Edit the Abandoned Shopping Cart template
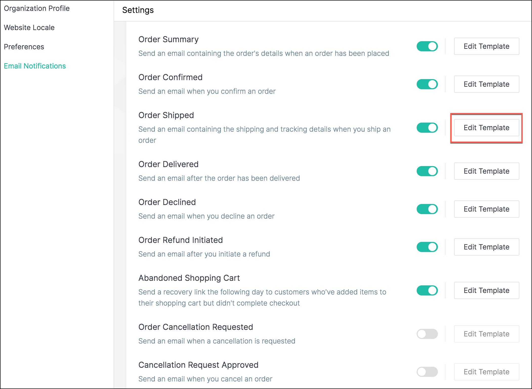This screenshot has width=532, height=389. tap(486, 291)
